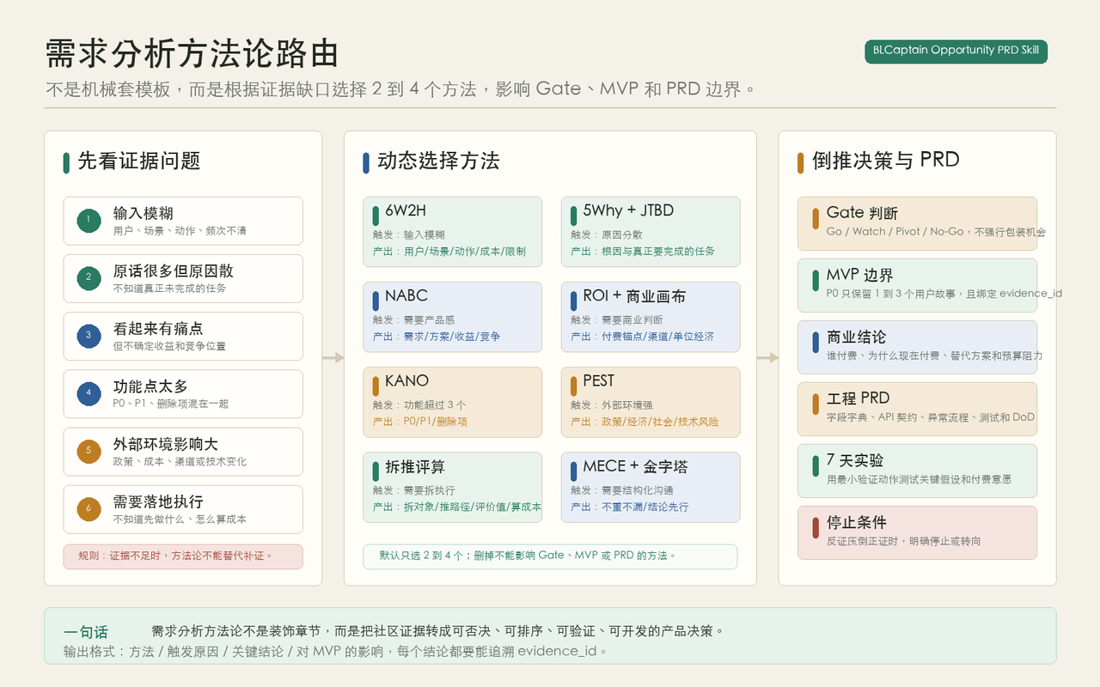Viewport: 1100px width, 687px height.
Task: Click the blue number 4 circle icon
Action: pyautogui.click(x=88, y=393)
